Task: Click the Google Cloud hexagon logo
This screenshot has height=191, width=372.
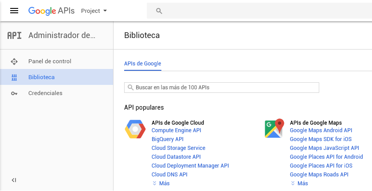Action: click(135, 130)
